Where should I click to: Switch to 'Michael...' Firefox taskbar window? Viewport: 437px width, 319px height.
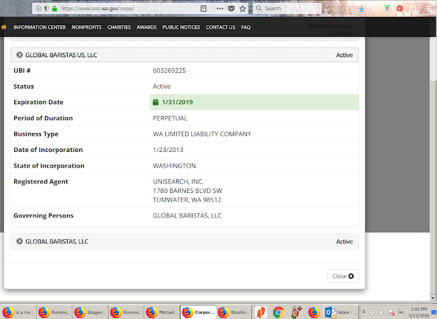(163, 312)
